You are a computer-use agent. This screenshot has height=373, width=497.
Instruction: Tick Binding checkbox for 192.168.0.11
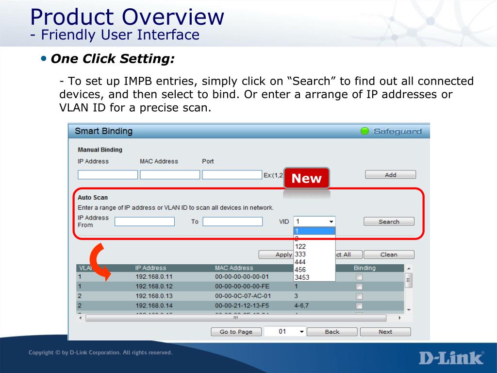click(359, 277)
